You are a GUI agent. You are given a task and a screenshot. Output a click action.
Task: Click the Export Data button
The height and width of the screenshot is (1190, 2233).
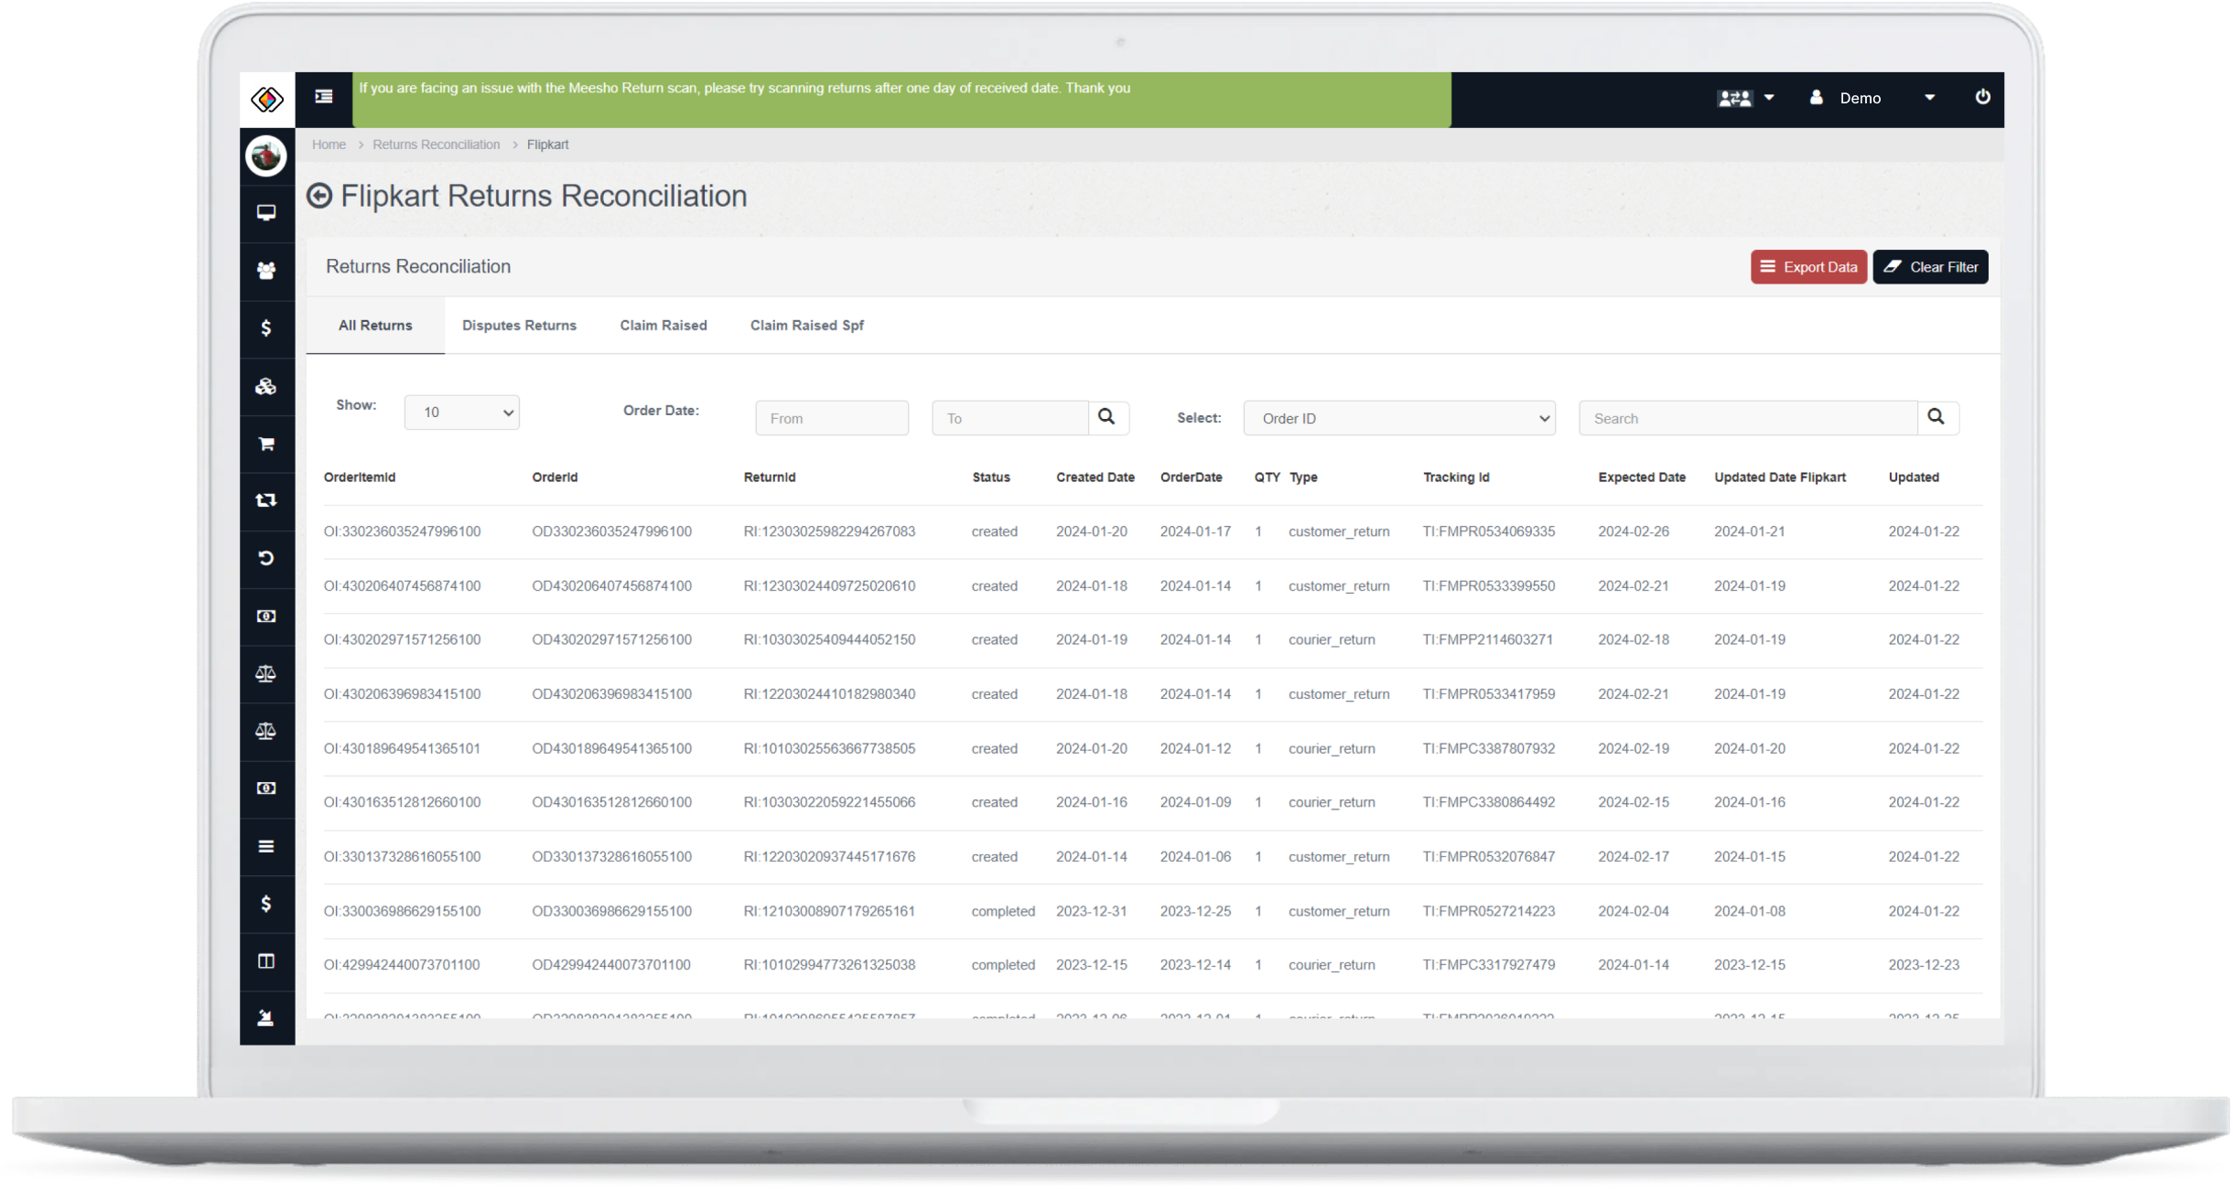click(x=1808, y=267)
